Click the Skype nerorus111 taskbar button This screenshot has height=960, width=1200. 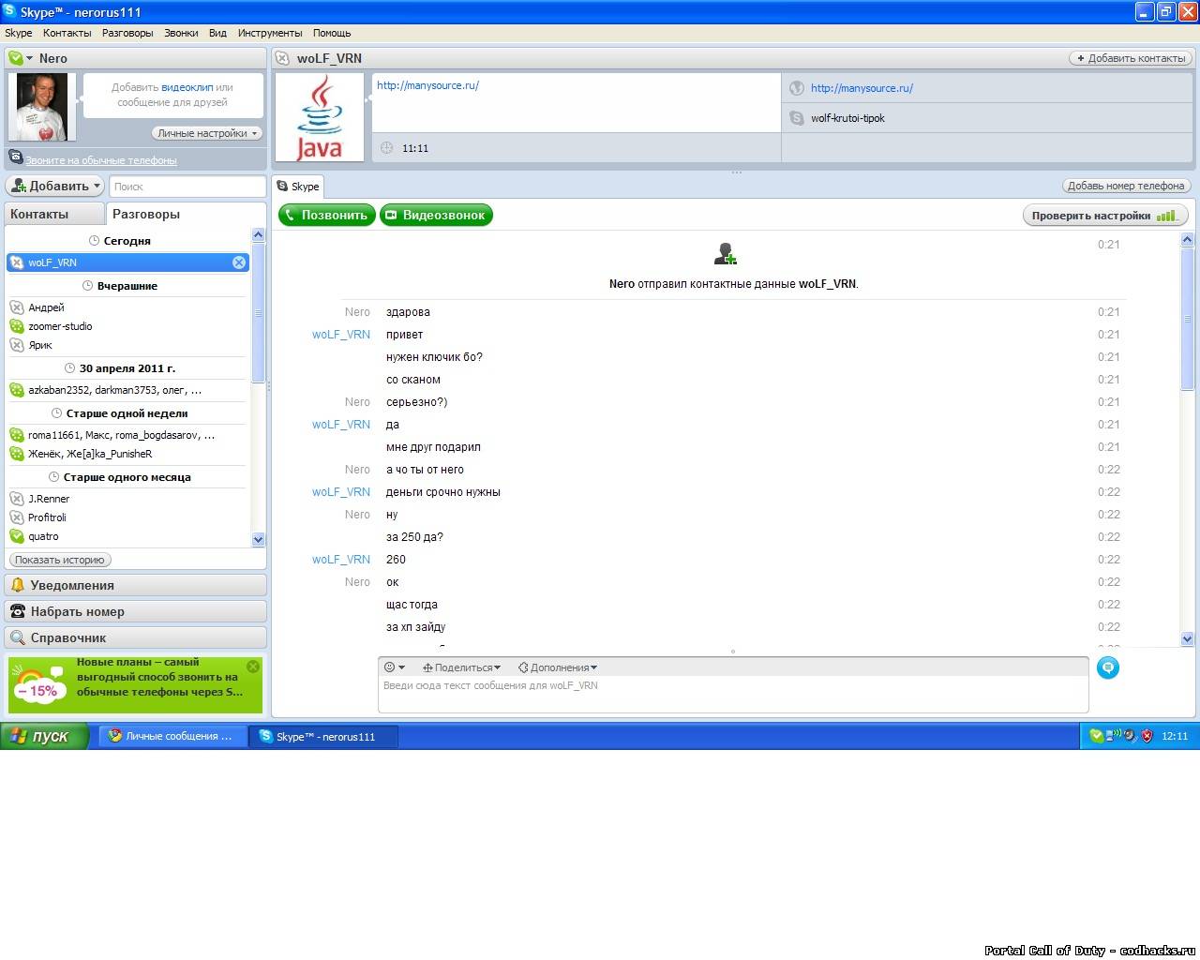[324, 736]
